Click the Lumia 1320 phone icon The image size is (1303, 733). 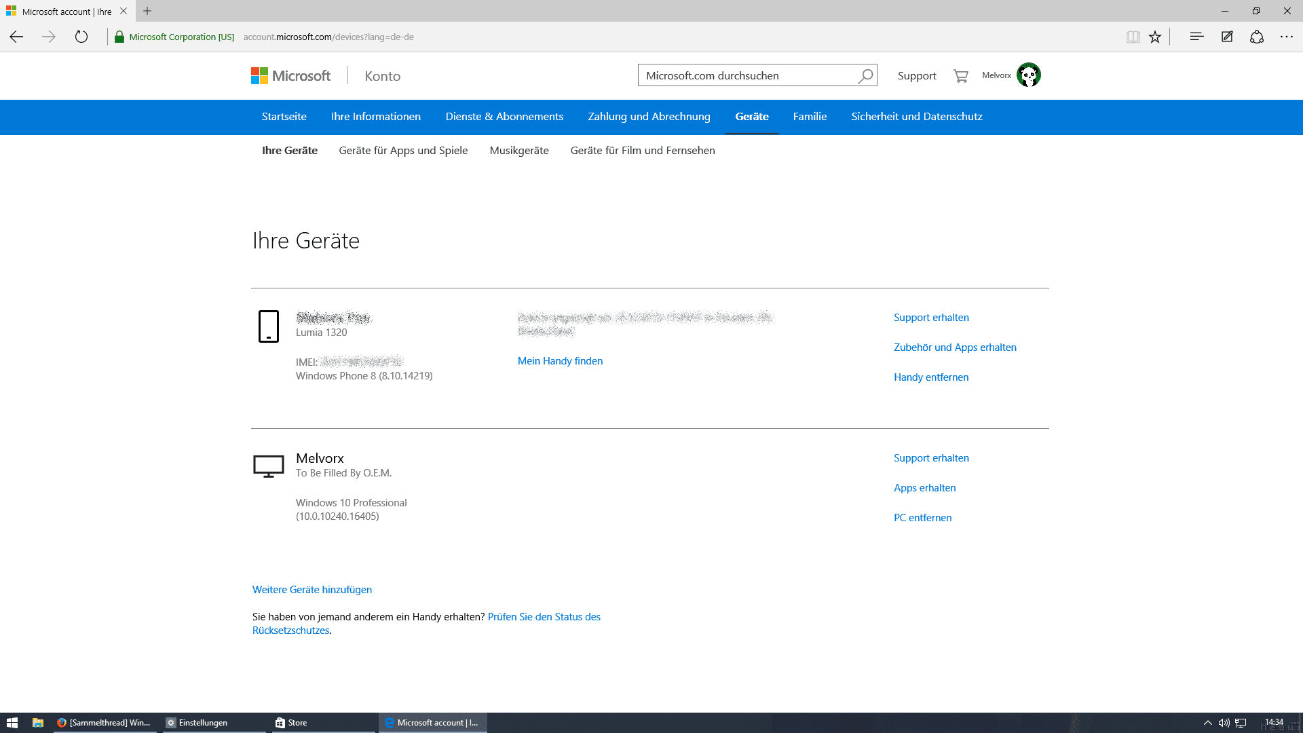269,326
